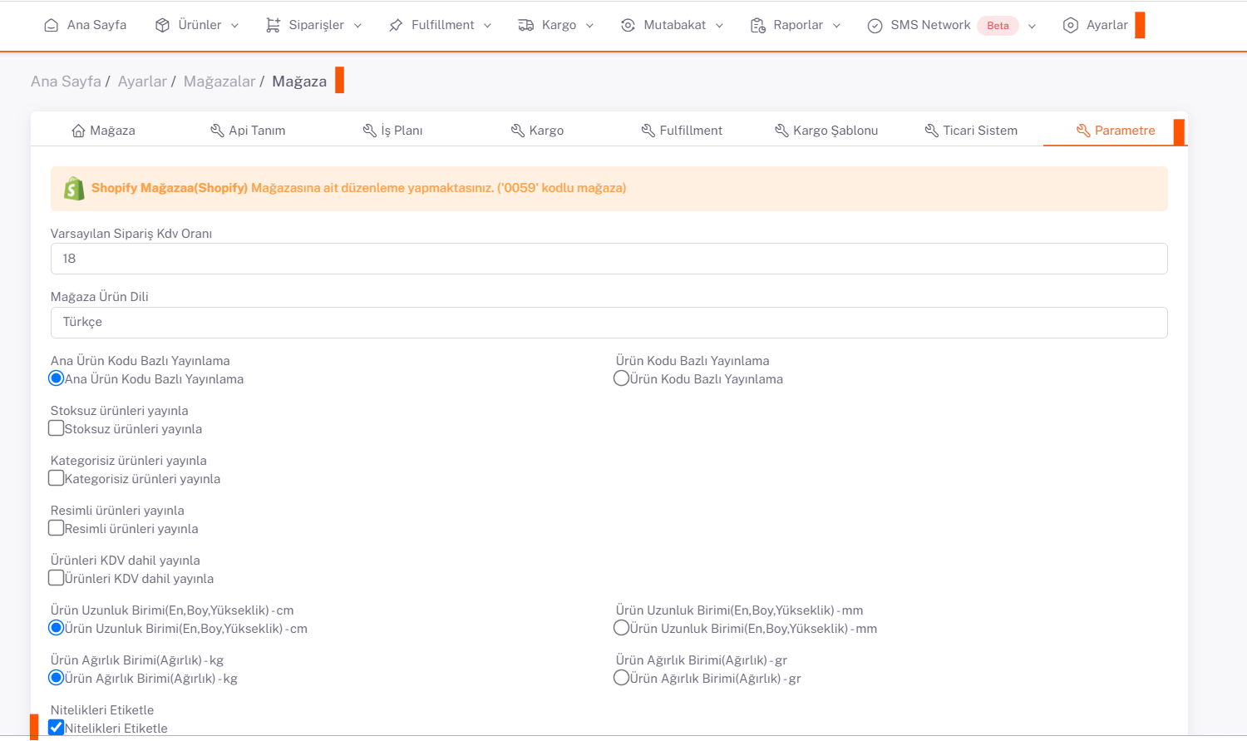
Task: Open the Fulfillment store tab
Action: [x=682, y=131]
